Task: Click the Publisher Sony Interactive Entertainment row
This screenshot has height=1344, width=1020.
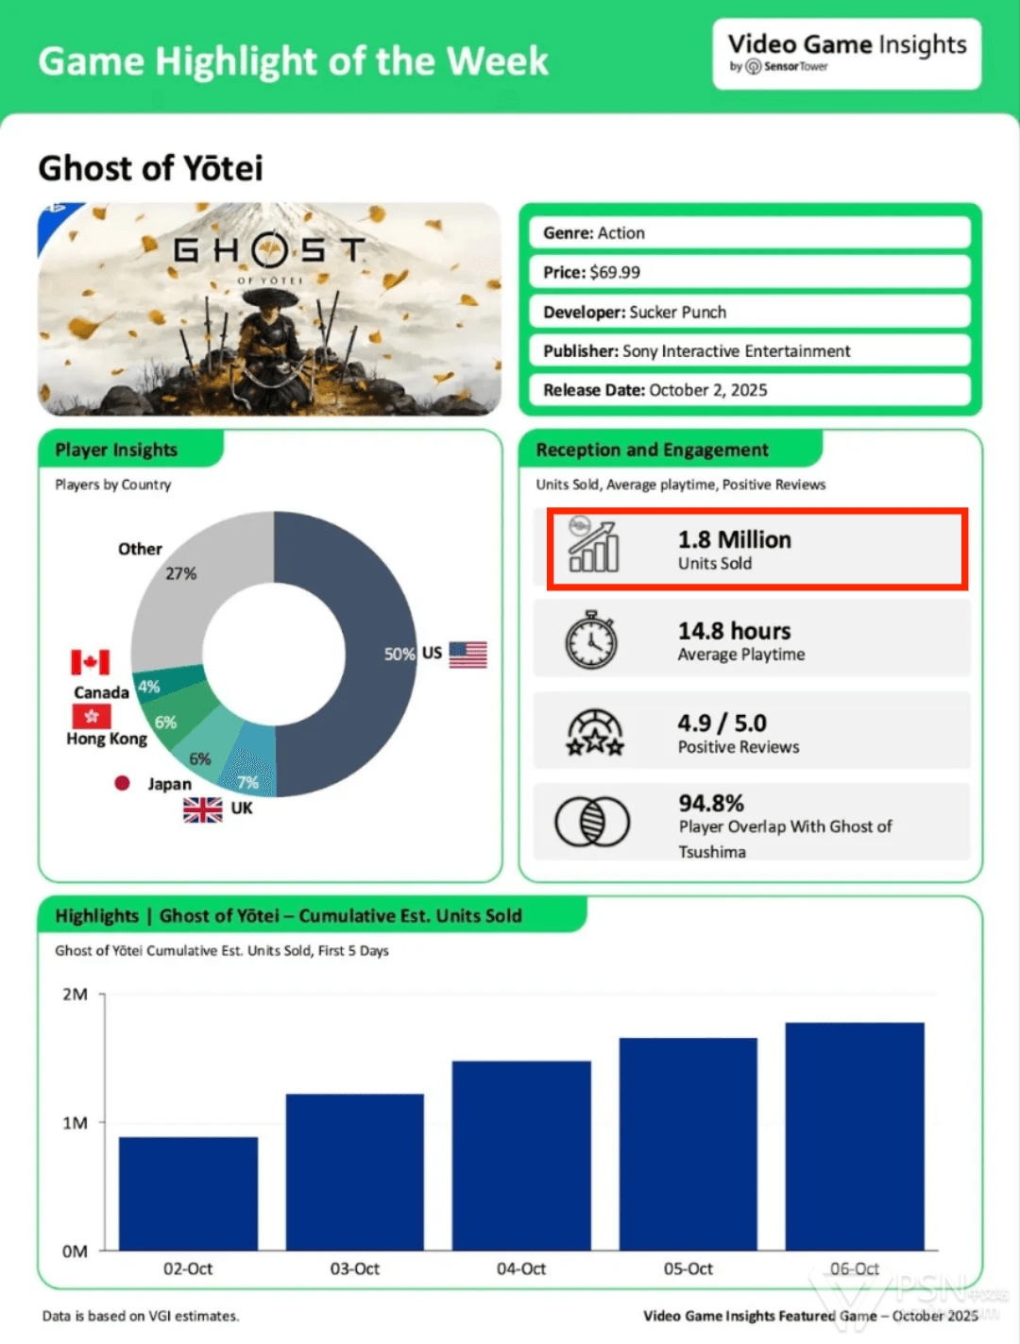Action: point(750,351)
